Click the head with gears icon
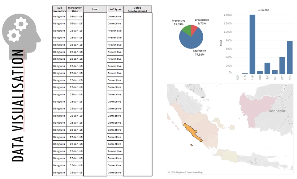Image resolution: width=297 pixels, height=179 pixels. (x=21, y=36)
